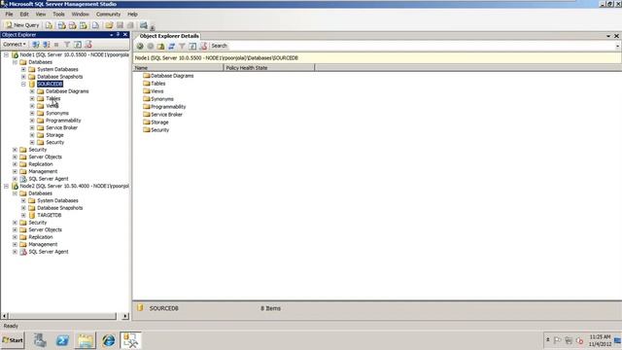The width and height of the screenshot is (622, 350).
Task: Open the File menu
Action: (x=9, y=15)
